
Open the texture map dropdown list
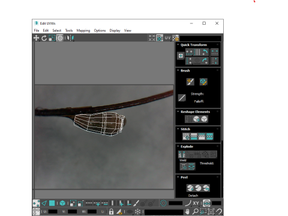[x=200, y=38]
